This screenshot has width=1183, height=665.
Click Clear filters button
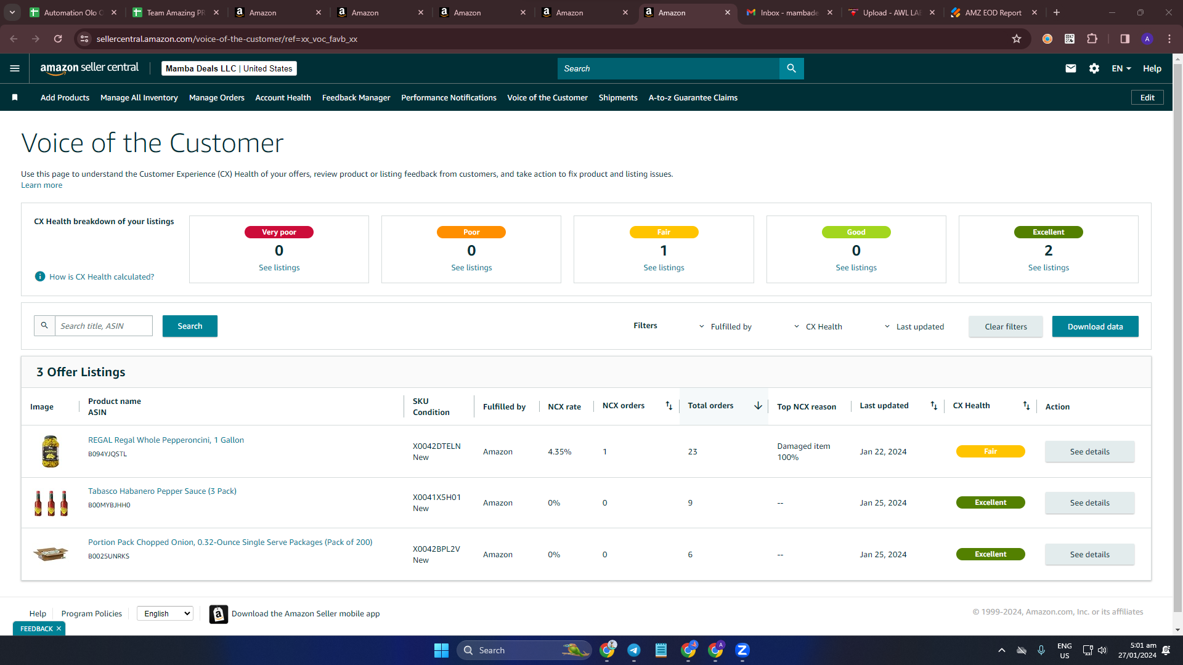1006,326
